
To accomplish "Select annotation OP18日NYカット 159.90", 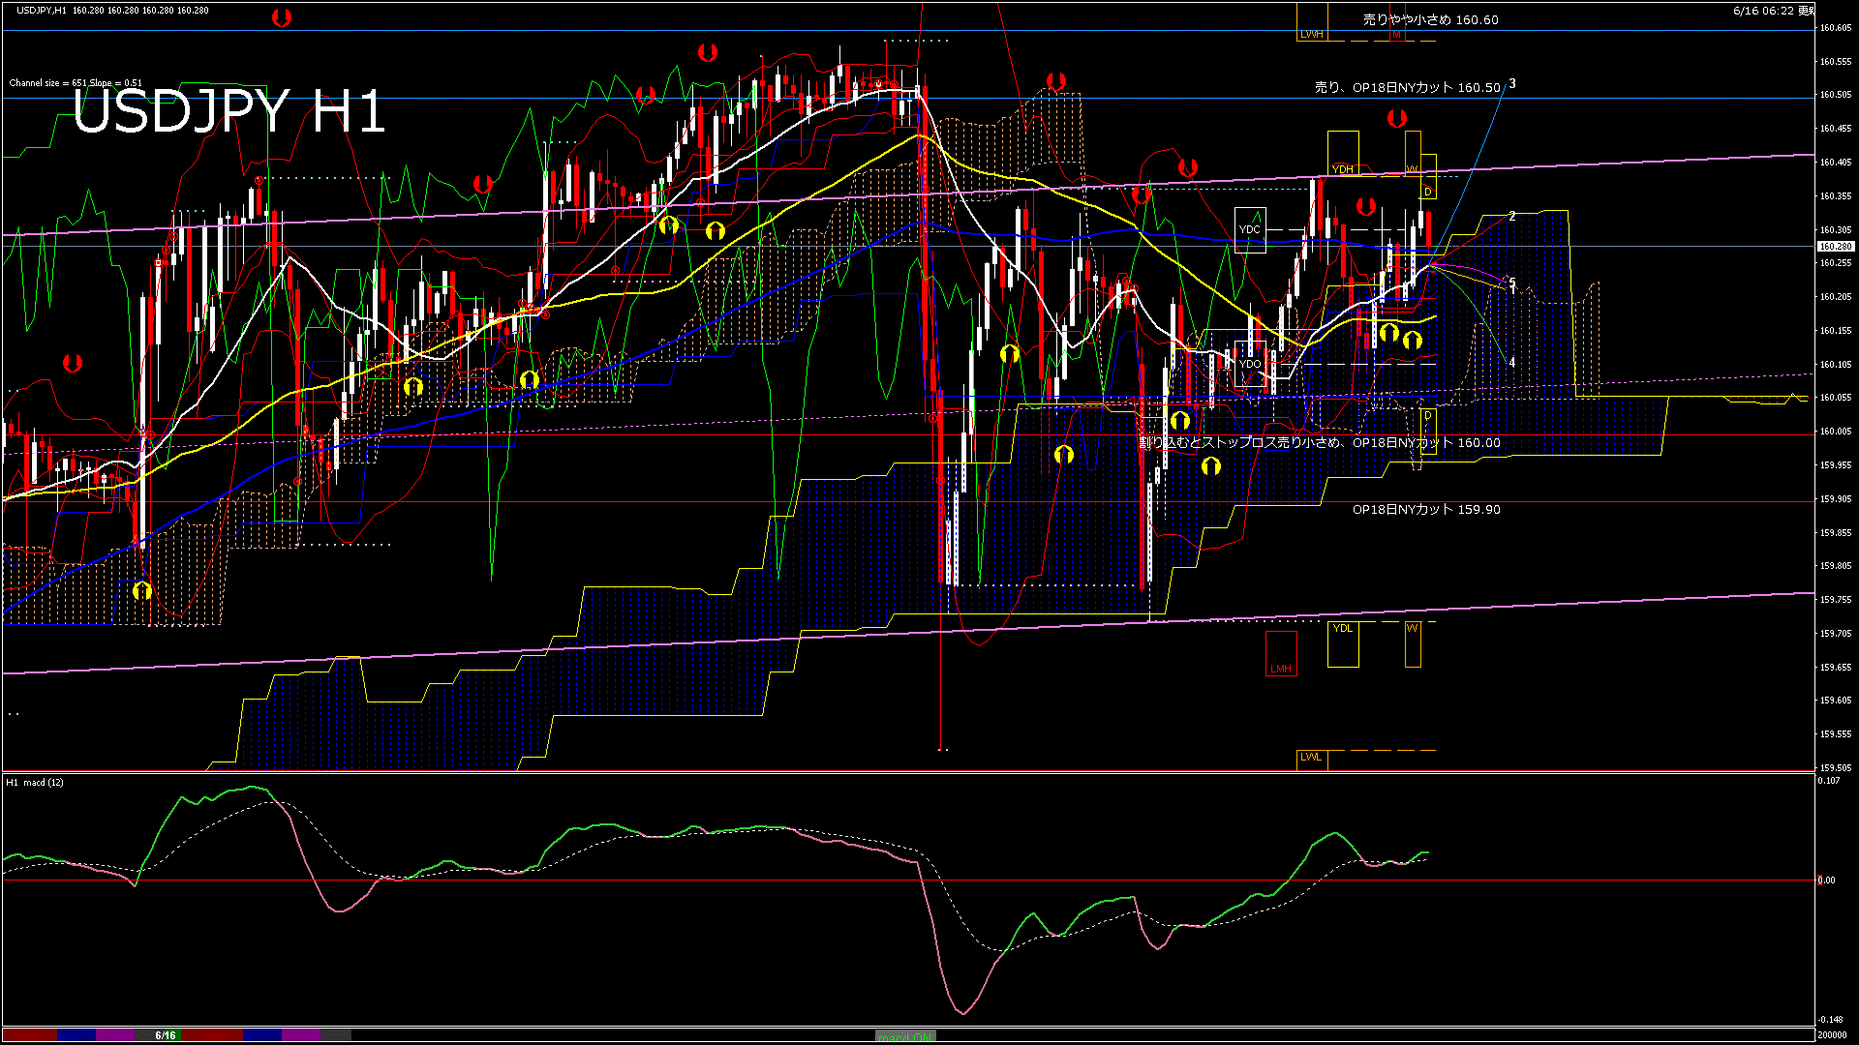I will (x=1426, y=509).
